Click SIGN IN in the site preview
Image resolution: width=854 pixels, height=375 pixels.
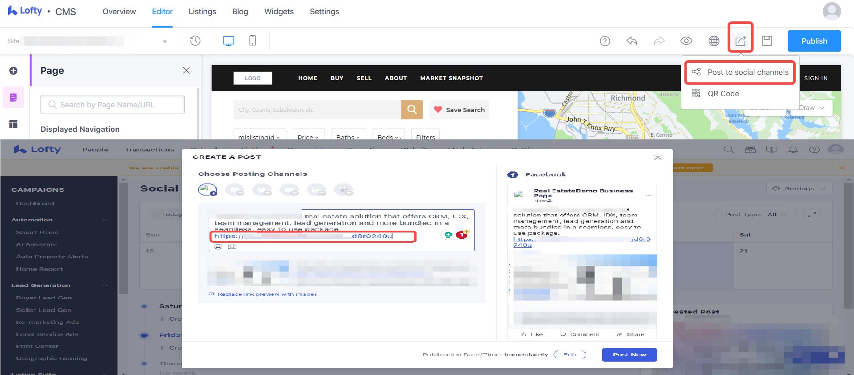coord(816,78)
